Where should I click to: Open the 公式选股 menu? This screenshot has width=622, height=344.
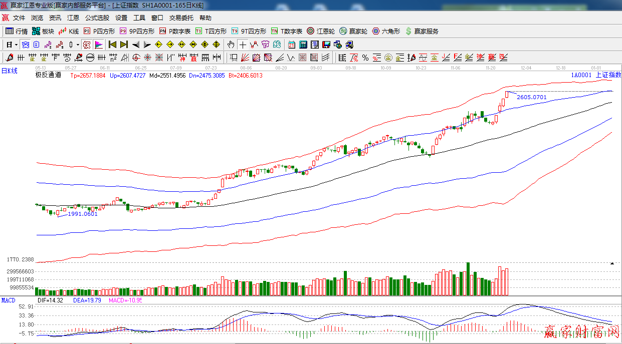click(97, 18)
